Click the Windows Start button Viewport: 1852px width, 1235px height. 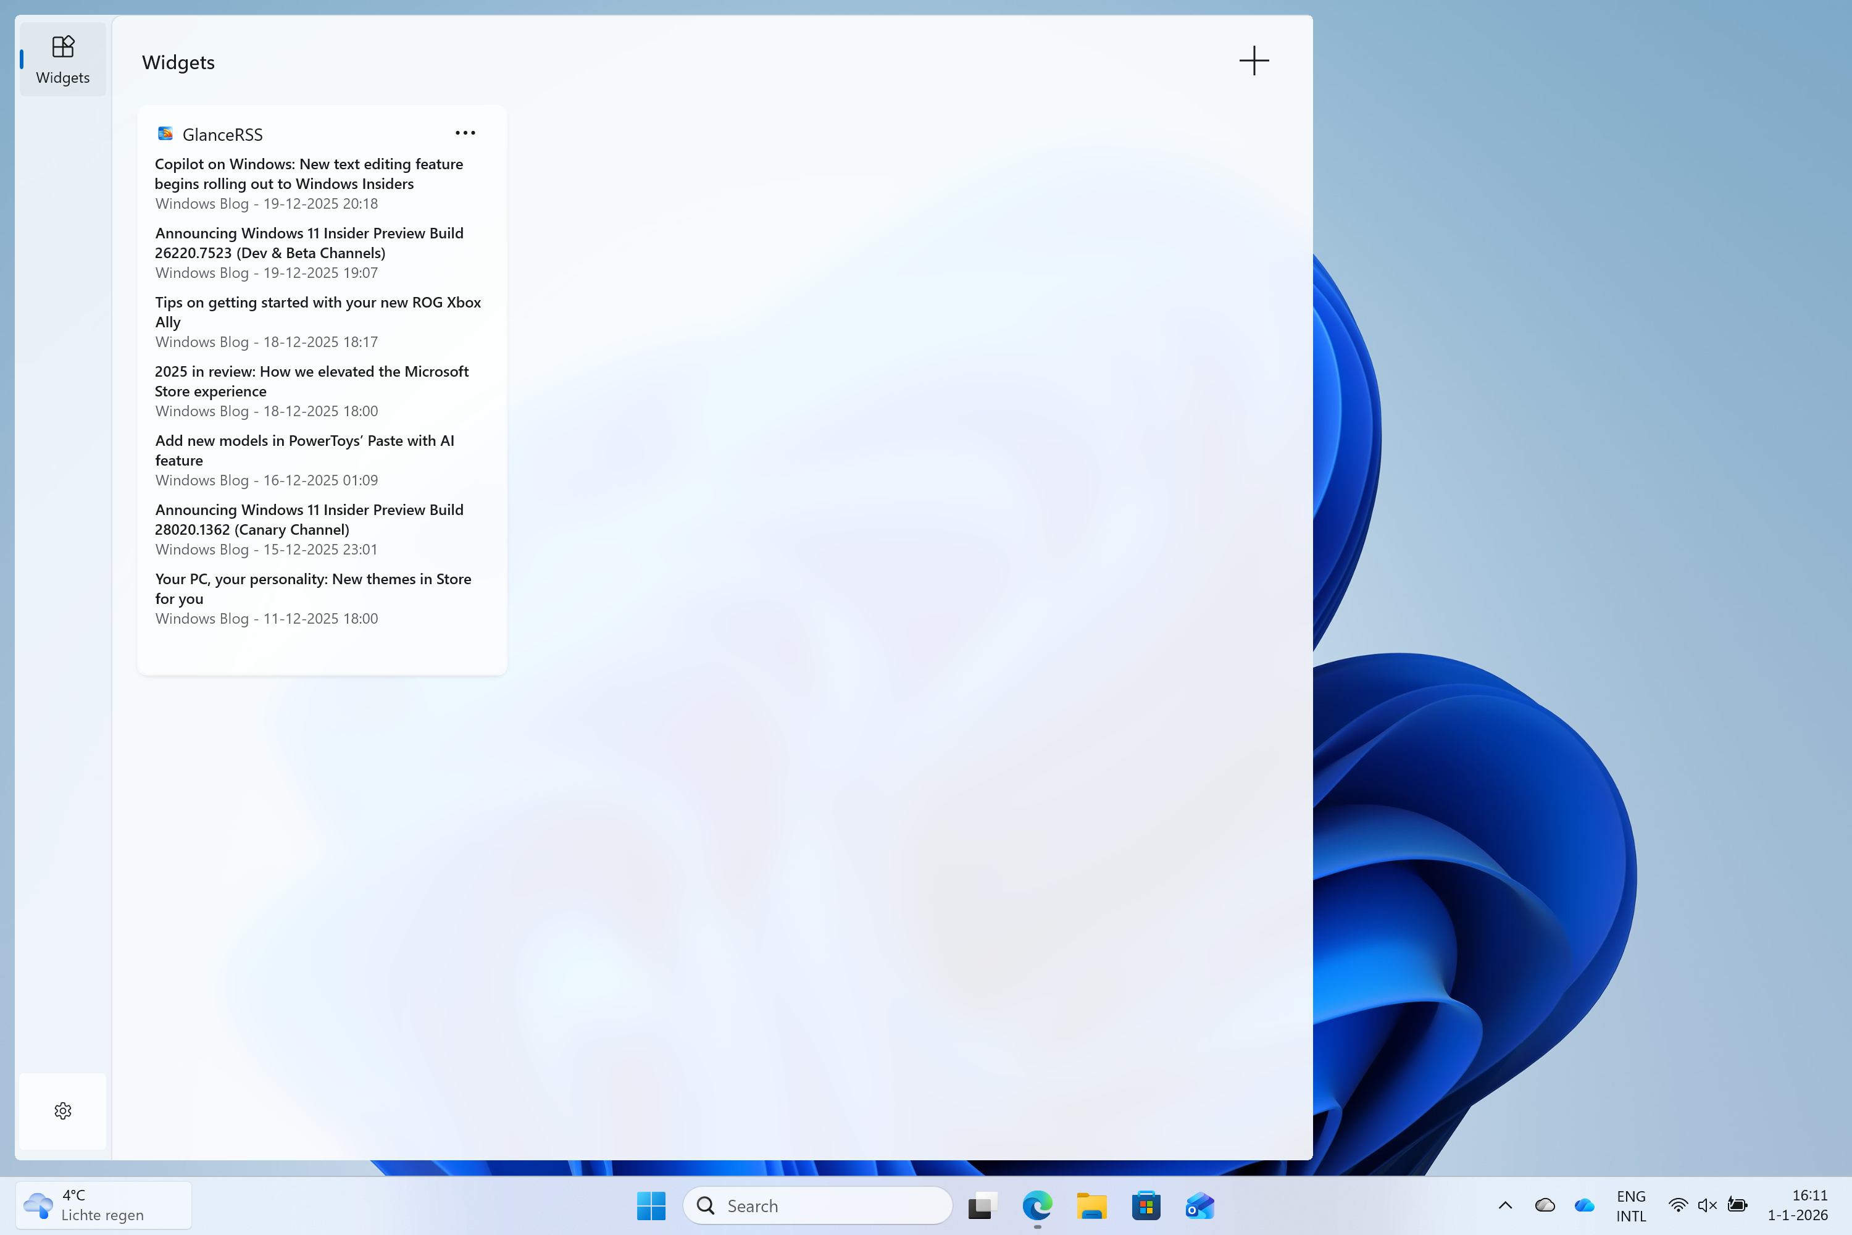(x=651, y=1206)
